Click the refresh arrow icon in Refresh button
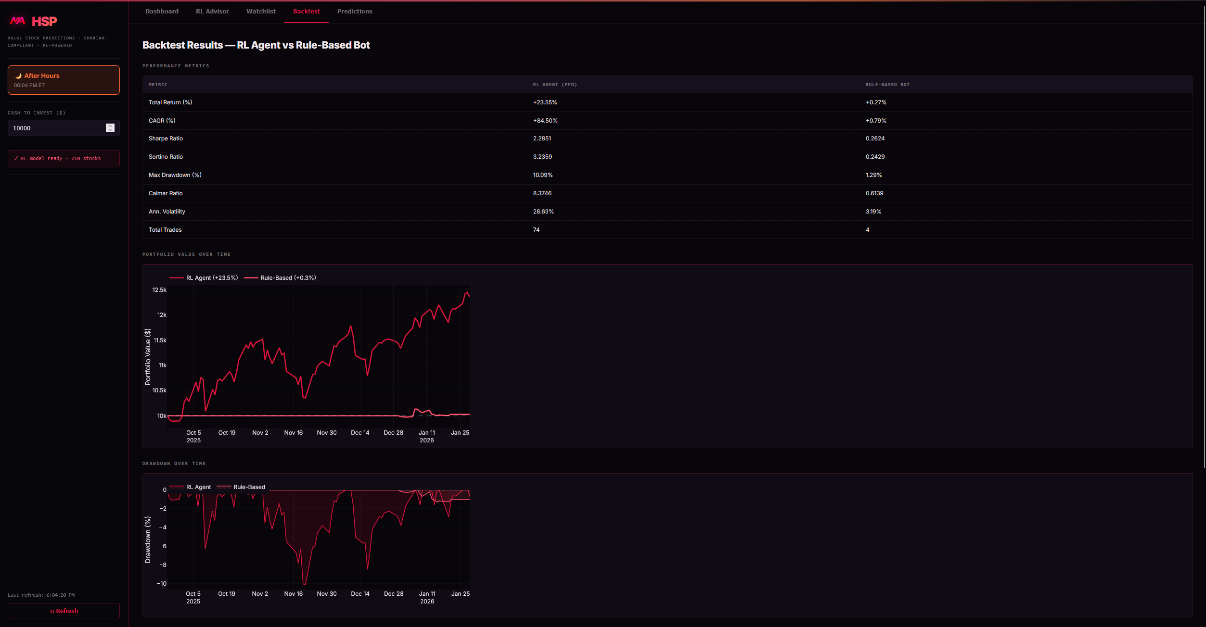This screenshot has width=1206, height=627. [x=53, y=611]
